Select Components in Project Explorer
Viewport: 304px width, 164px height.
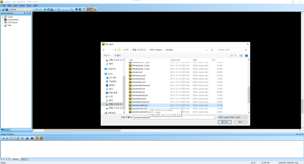coord(13,20)
